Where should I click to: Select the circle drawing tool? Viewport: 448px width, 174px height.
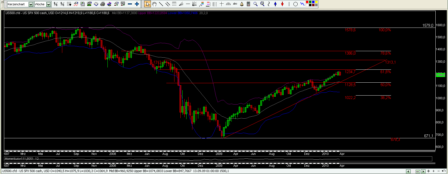(x=295, y=4)
